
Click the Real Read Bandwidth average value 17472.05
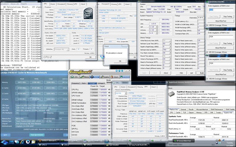pos(201,120)
